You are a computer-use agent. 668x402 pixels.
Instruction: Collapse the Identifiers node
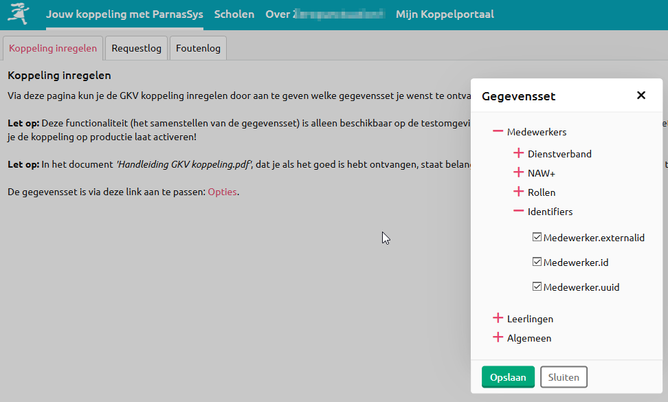[x=518, y=211]
